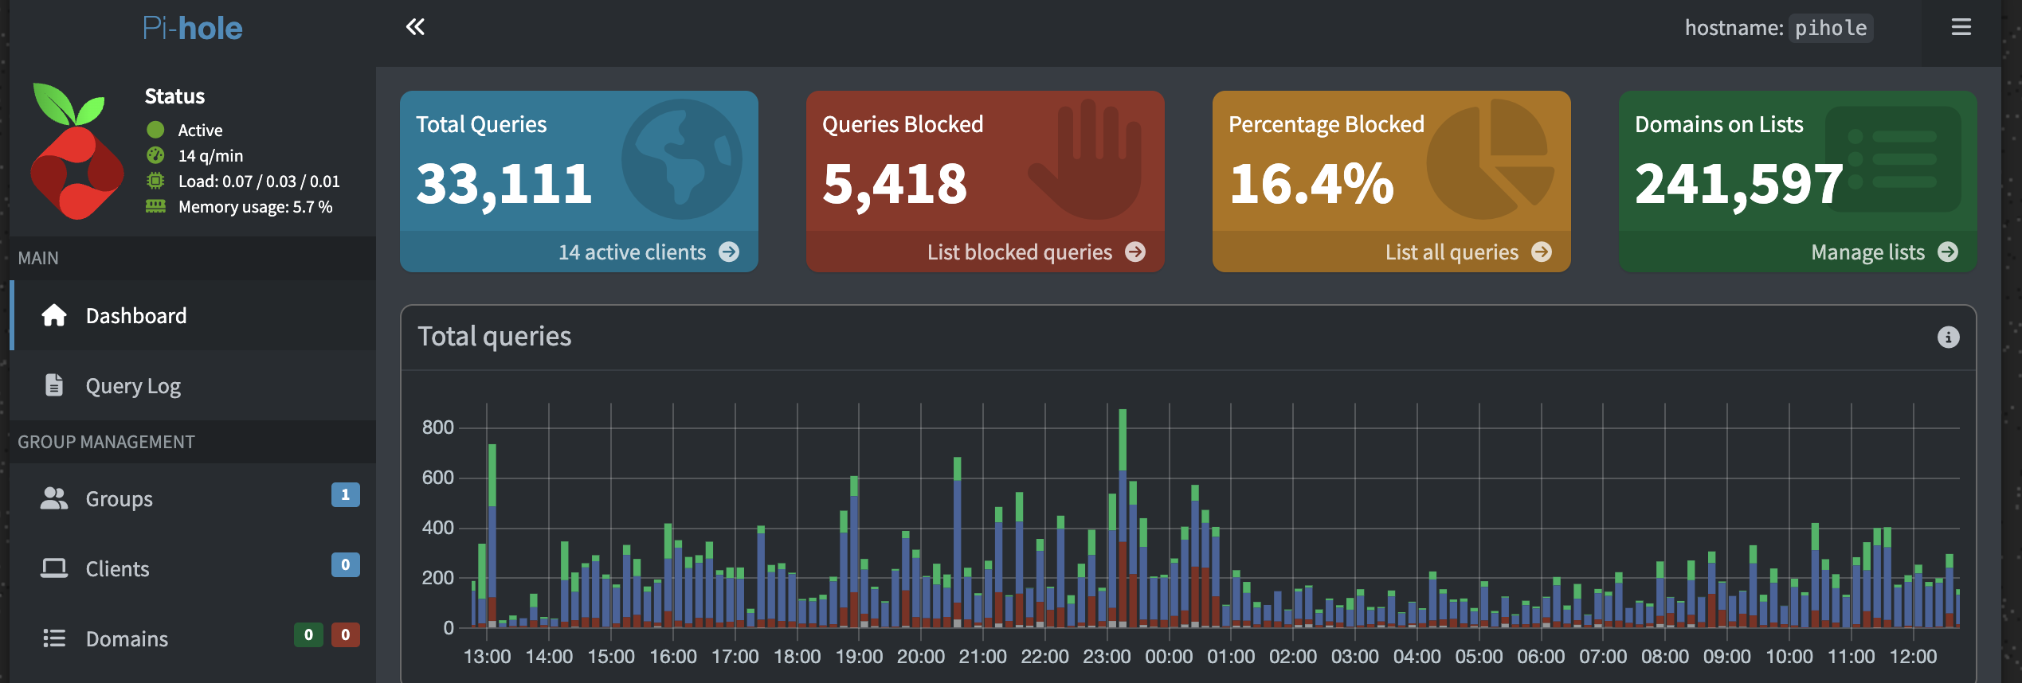The width and height of the screenshot is (2022, 683).
Task: Click the arrow icon beside List blocked queries
Action: 1135,252
